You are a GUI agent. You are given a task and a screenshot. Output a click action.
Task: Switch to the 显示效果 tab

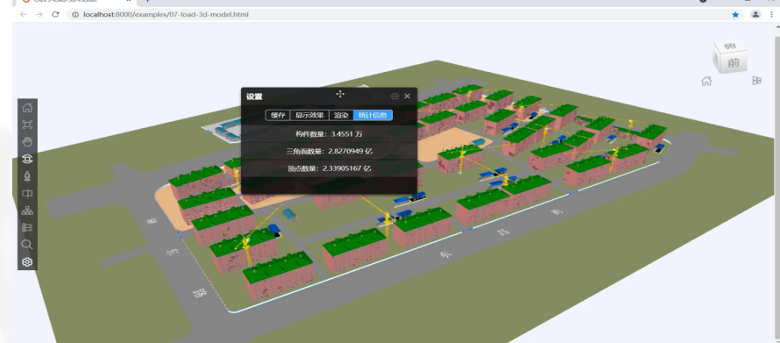coord(309,115)
